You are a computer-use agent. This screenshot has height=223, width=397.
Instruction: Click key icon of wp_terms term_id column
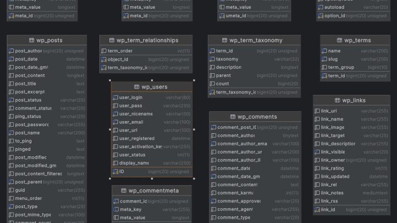pos(324,76)
